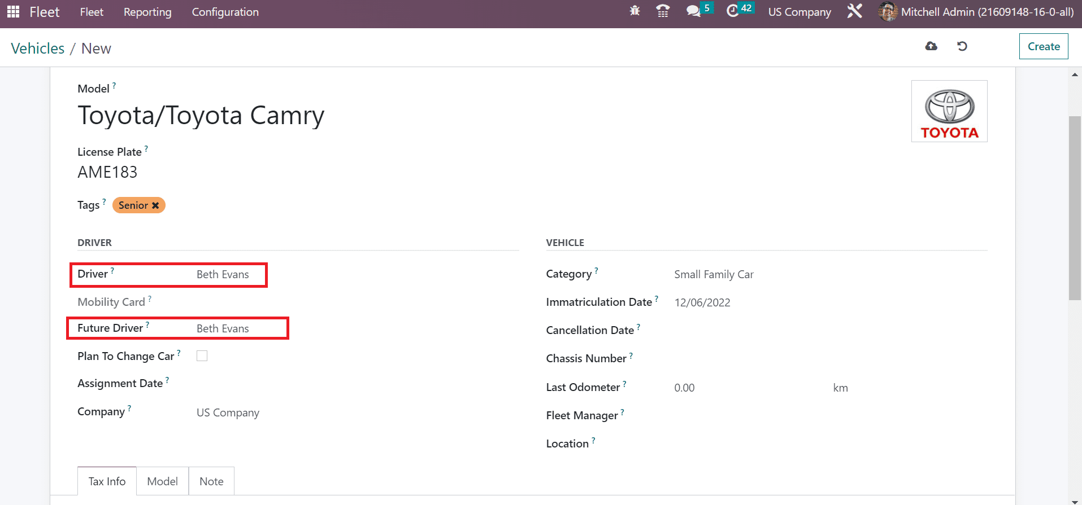The image size is (1082, 505).
Task: Show help tooltip for Plan To Change Car
Action: 179,353
